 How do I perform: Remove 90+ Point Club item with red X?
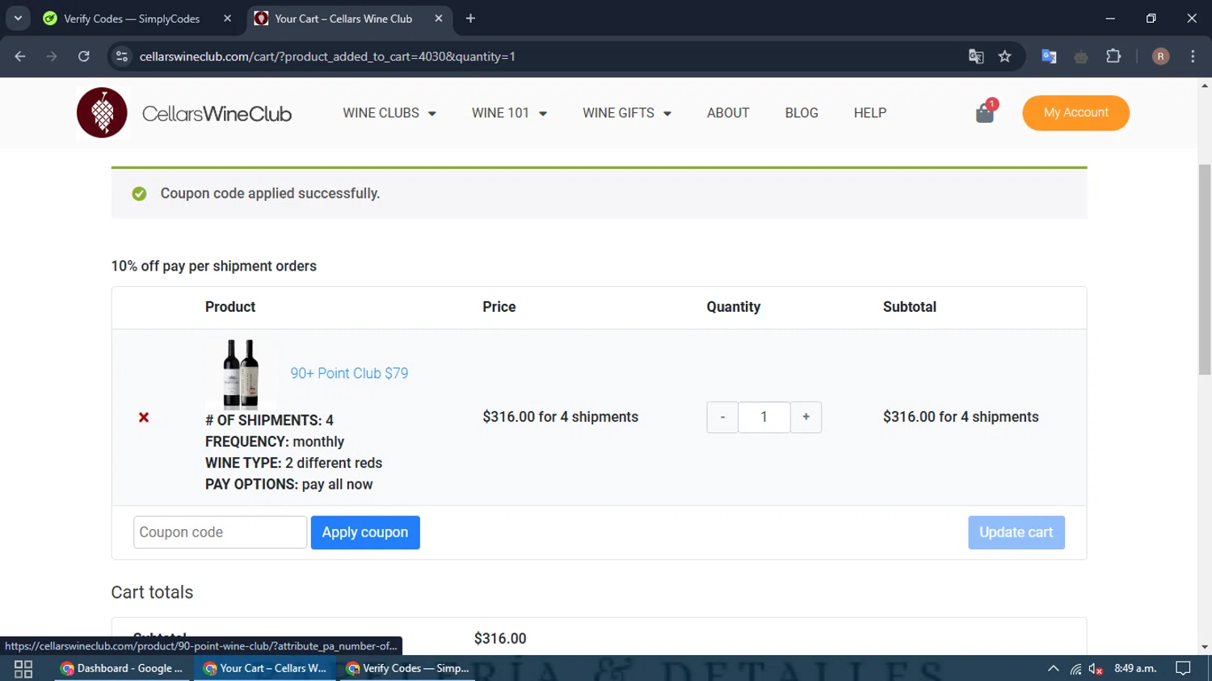coord(144,418)
